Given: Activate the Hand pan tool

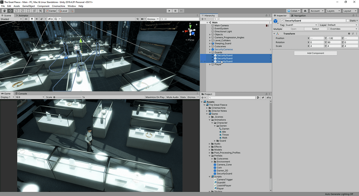Looking at the screenshot, I should tap(4, 11).
